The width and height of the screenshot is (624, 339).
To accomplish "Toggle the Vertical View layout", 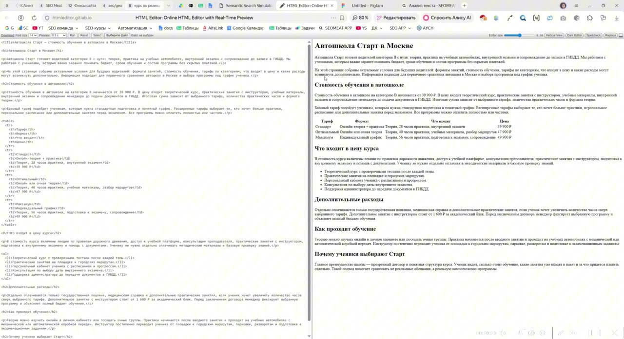I will pos(554,36).
